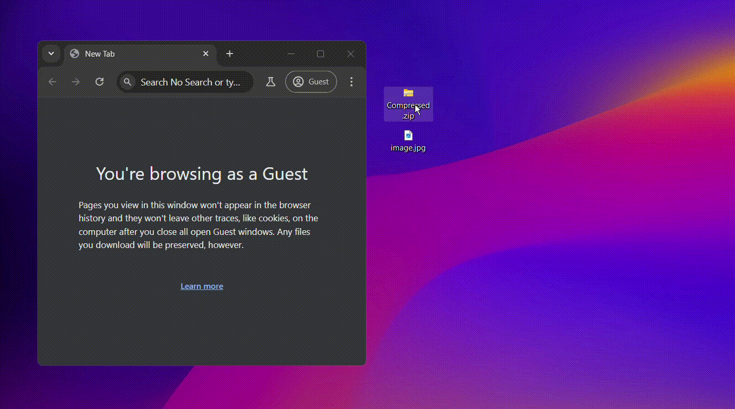Follow the Learn more link
The image size is (735, 409).
[x=202, y=286]
